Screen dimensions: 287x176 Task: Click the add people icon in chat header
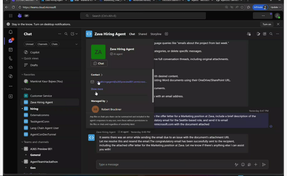coord(249,34)
